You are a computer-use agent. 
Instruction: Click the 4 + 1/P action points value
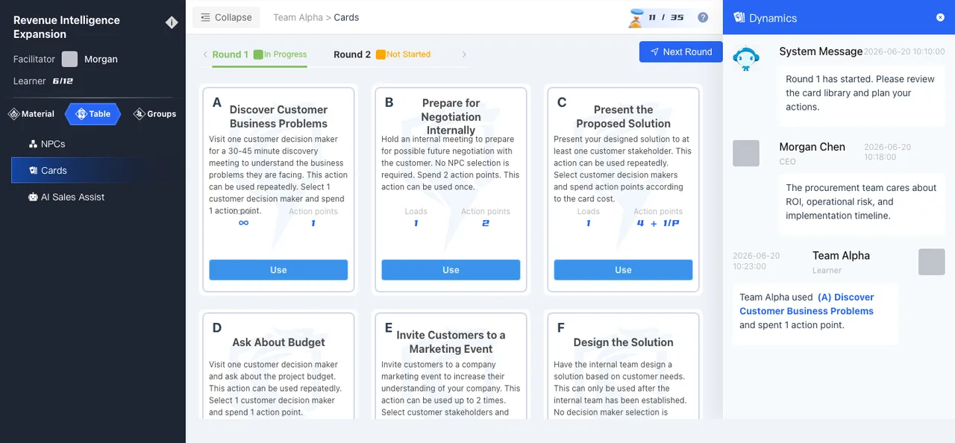(x=658, y=223)
